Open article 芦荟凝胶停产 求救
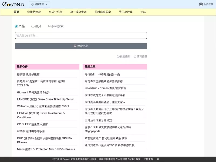 click(106, 138)
